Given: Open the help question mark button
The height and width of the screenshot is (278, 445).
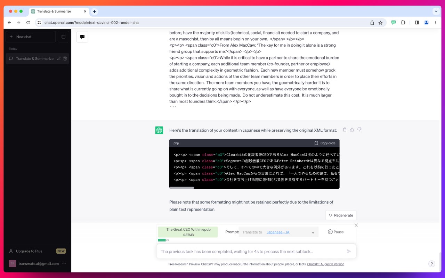Looking at the screenshot, I should tap(431, 264).
